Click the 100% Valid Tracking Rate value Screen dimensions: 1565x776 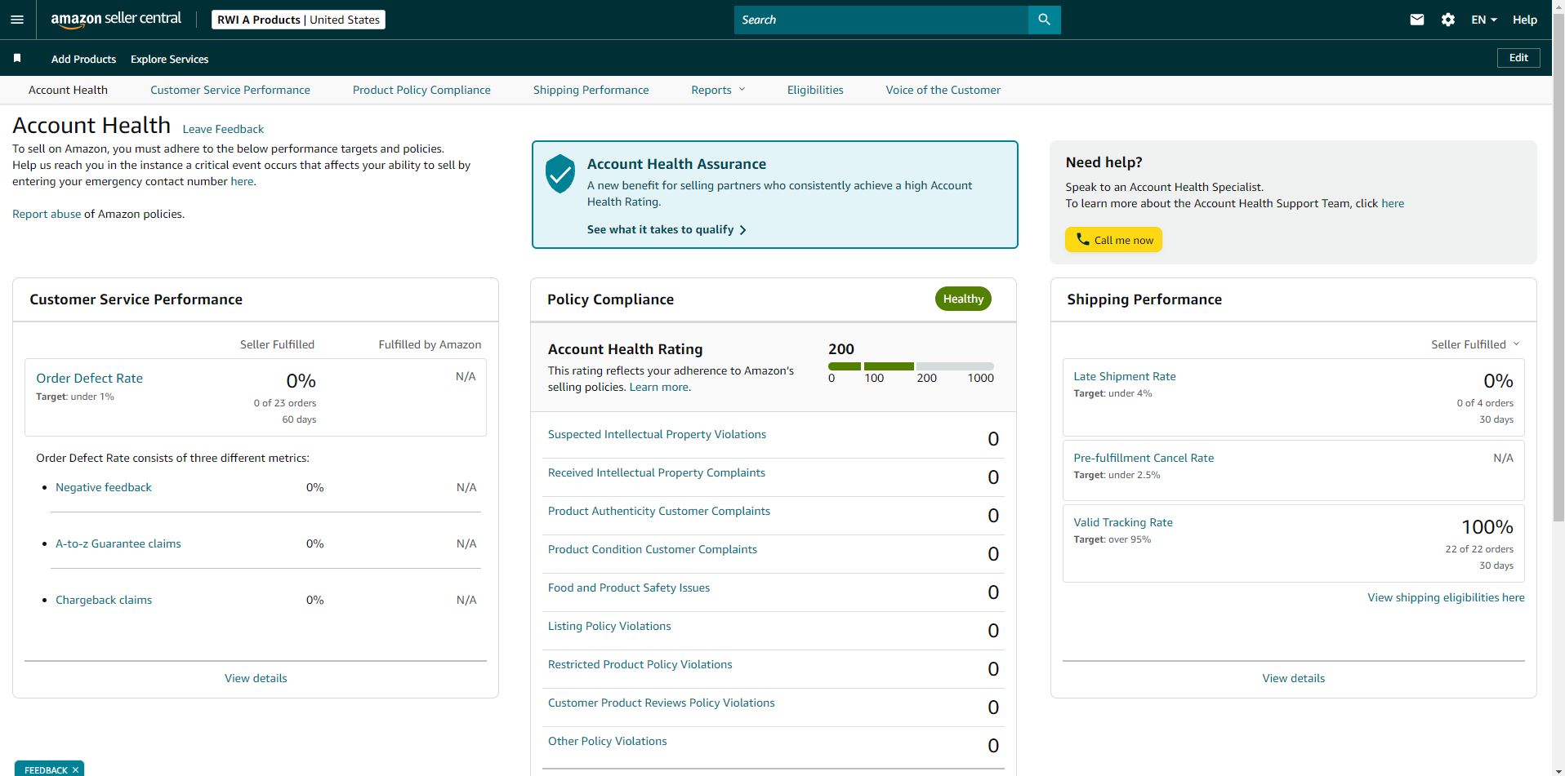pyautogui.click(x=1487, y=527)
